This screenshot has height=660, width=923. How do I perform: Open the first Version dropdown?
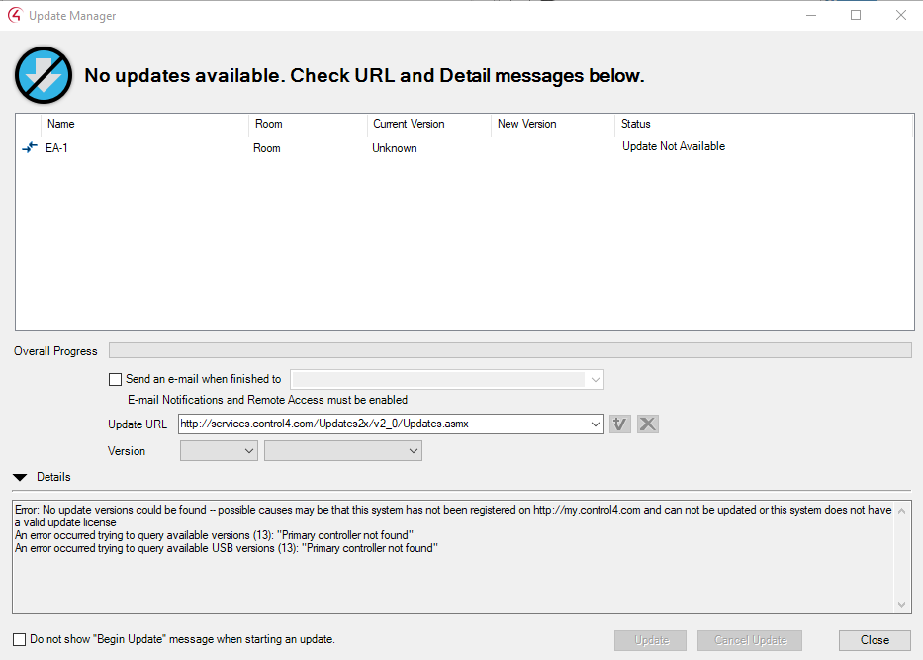point(219,451)
